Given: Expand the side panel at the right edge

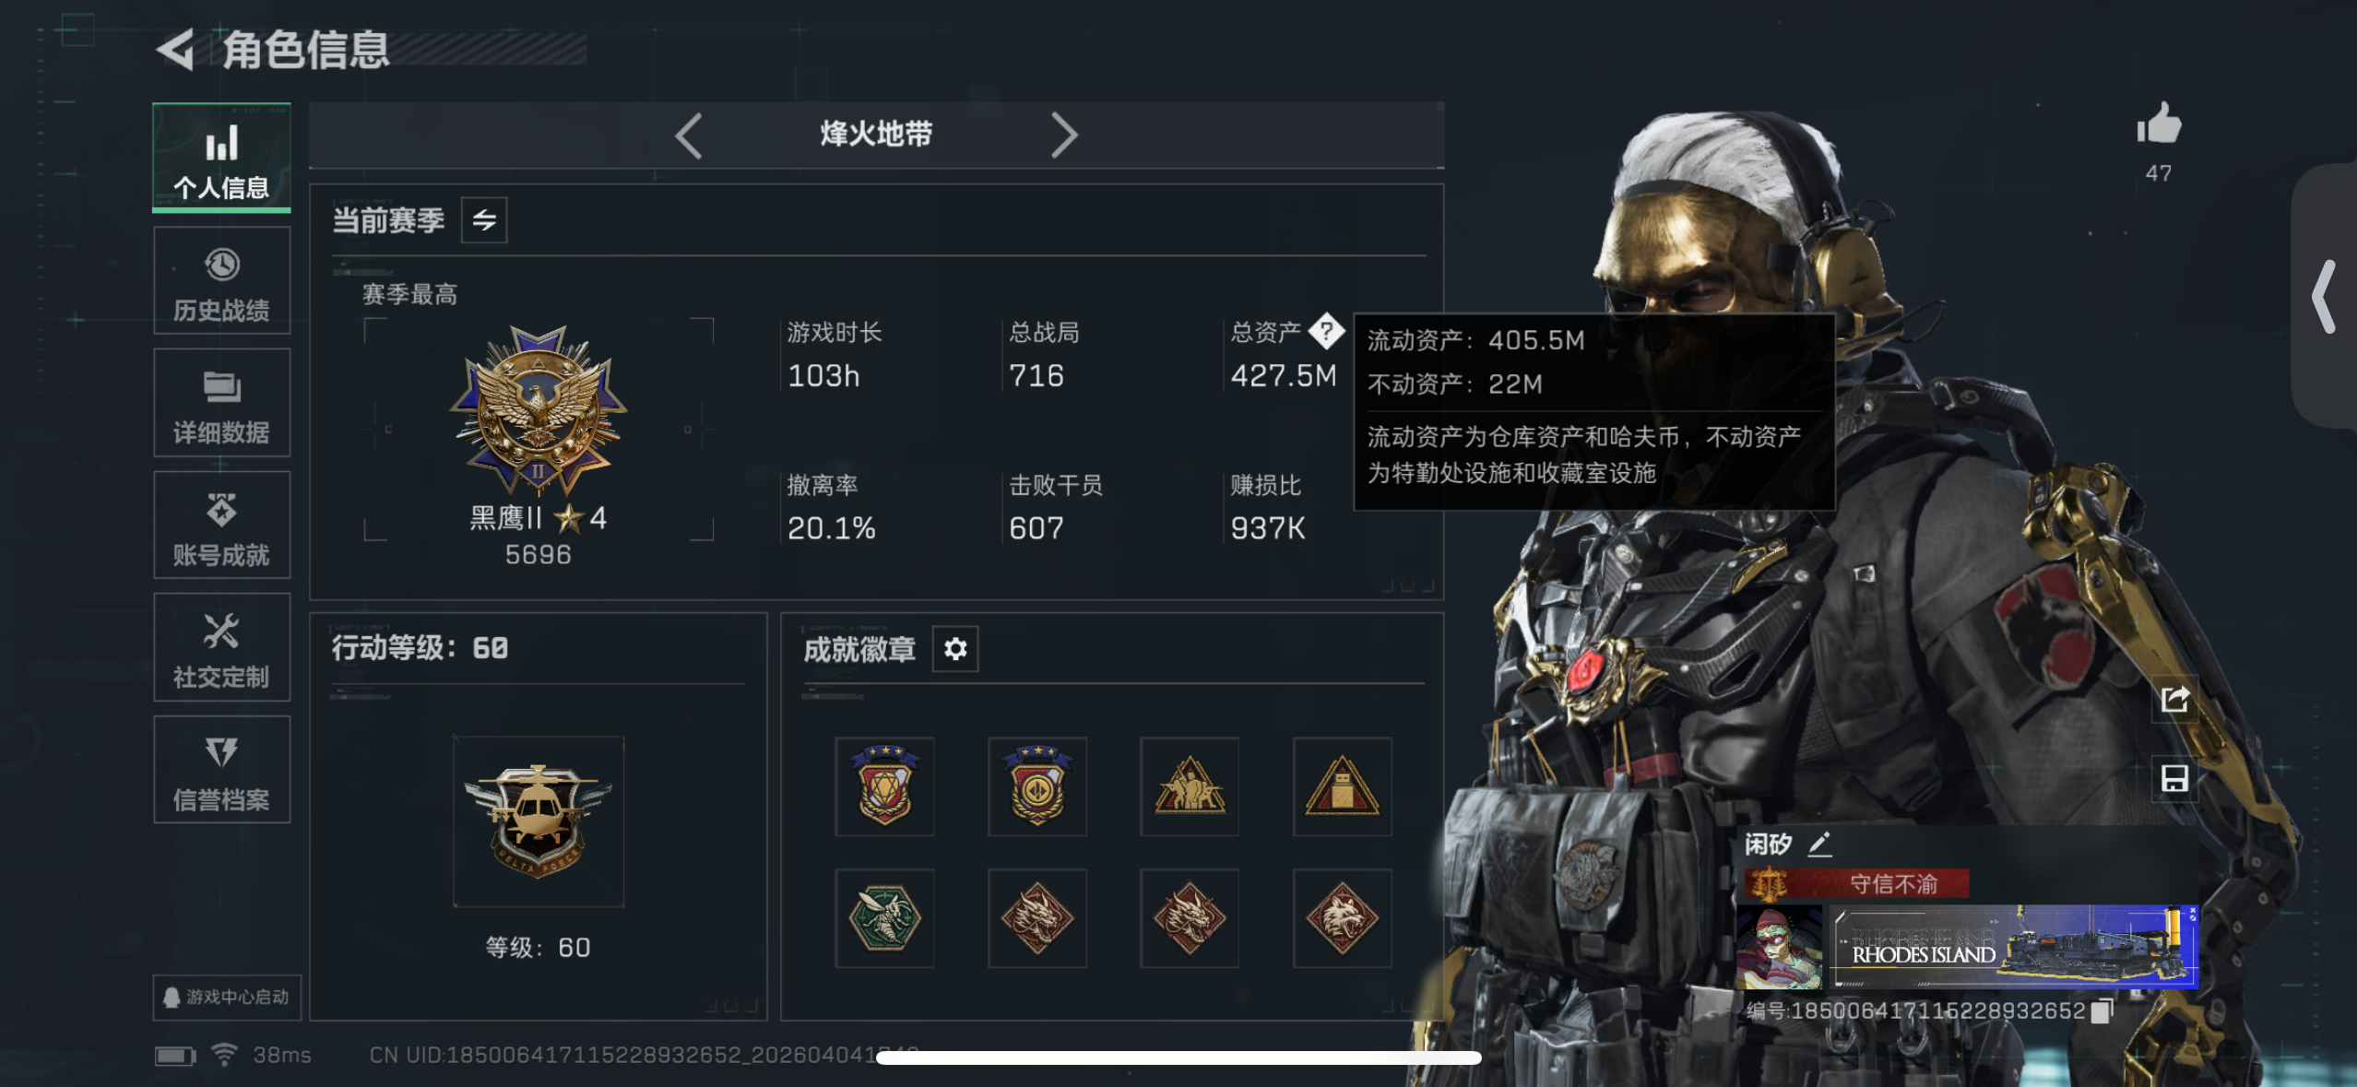Looking at the screenshot, I should pyautogui.click(x=2325, y=296).
